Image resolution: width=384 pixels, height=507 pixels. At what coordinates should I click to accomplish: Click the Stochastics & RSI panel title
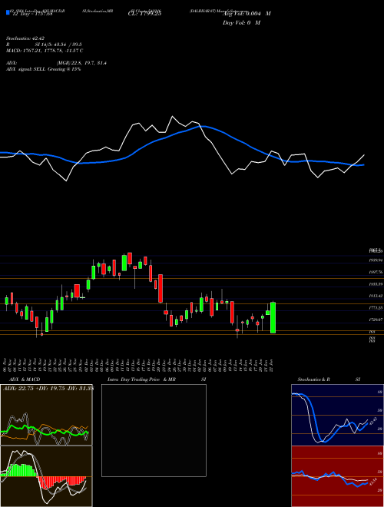click(329, 379)
